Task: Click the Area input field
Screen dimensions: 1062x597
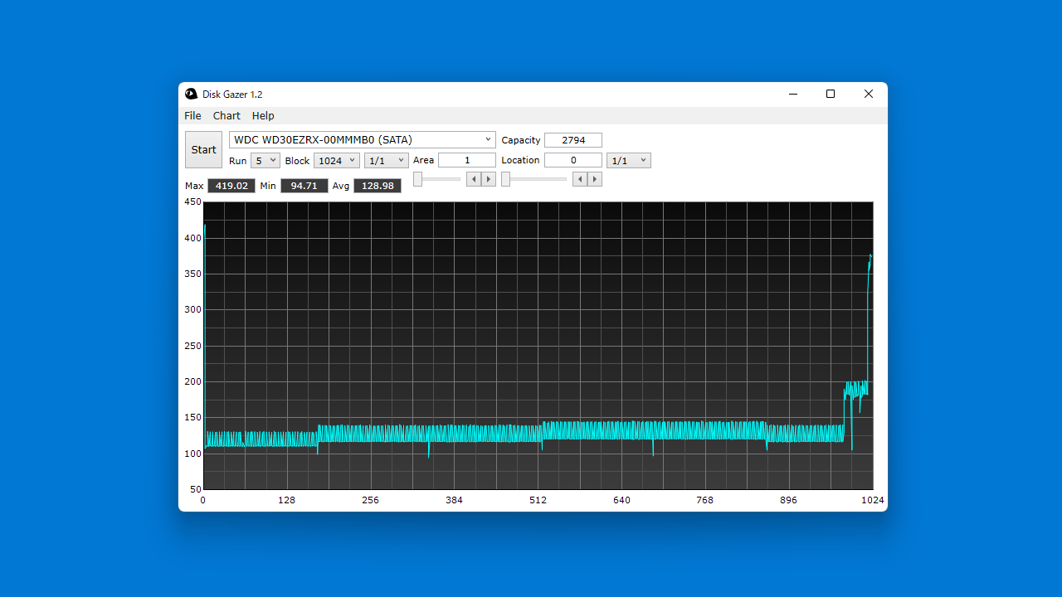Action: click(467, 161)
